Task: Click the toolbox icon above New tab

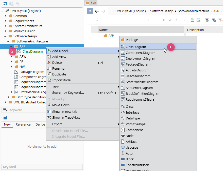Action: tap(5, 118)
